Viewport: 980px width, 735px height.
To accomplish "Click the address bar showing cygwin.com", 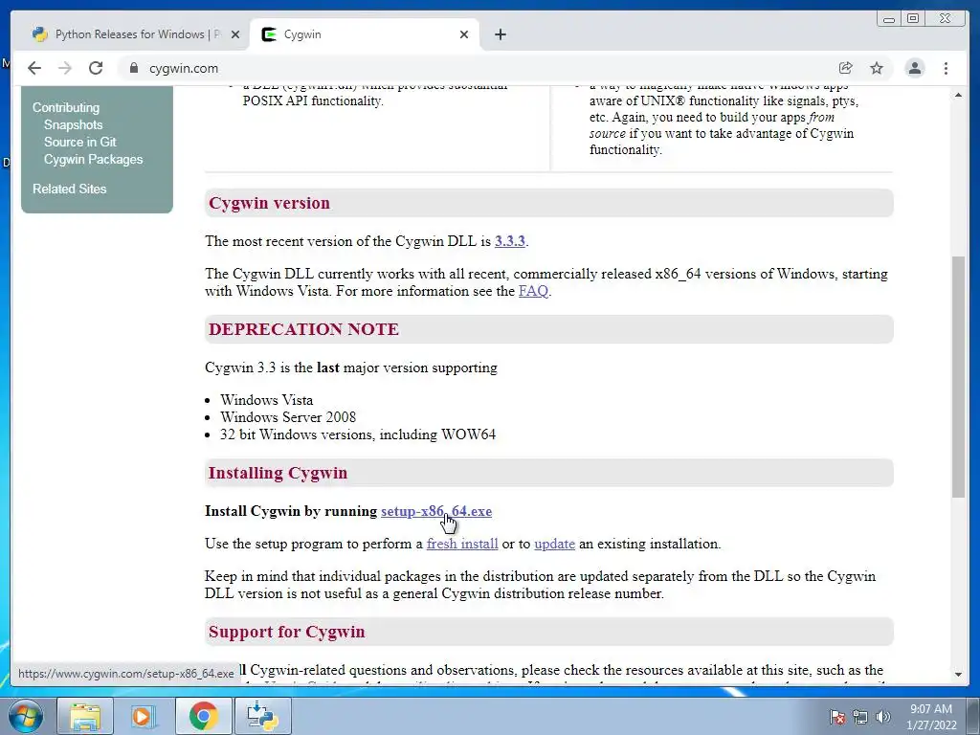I will [x=475, y=68].
